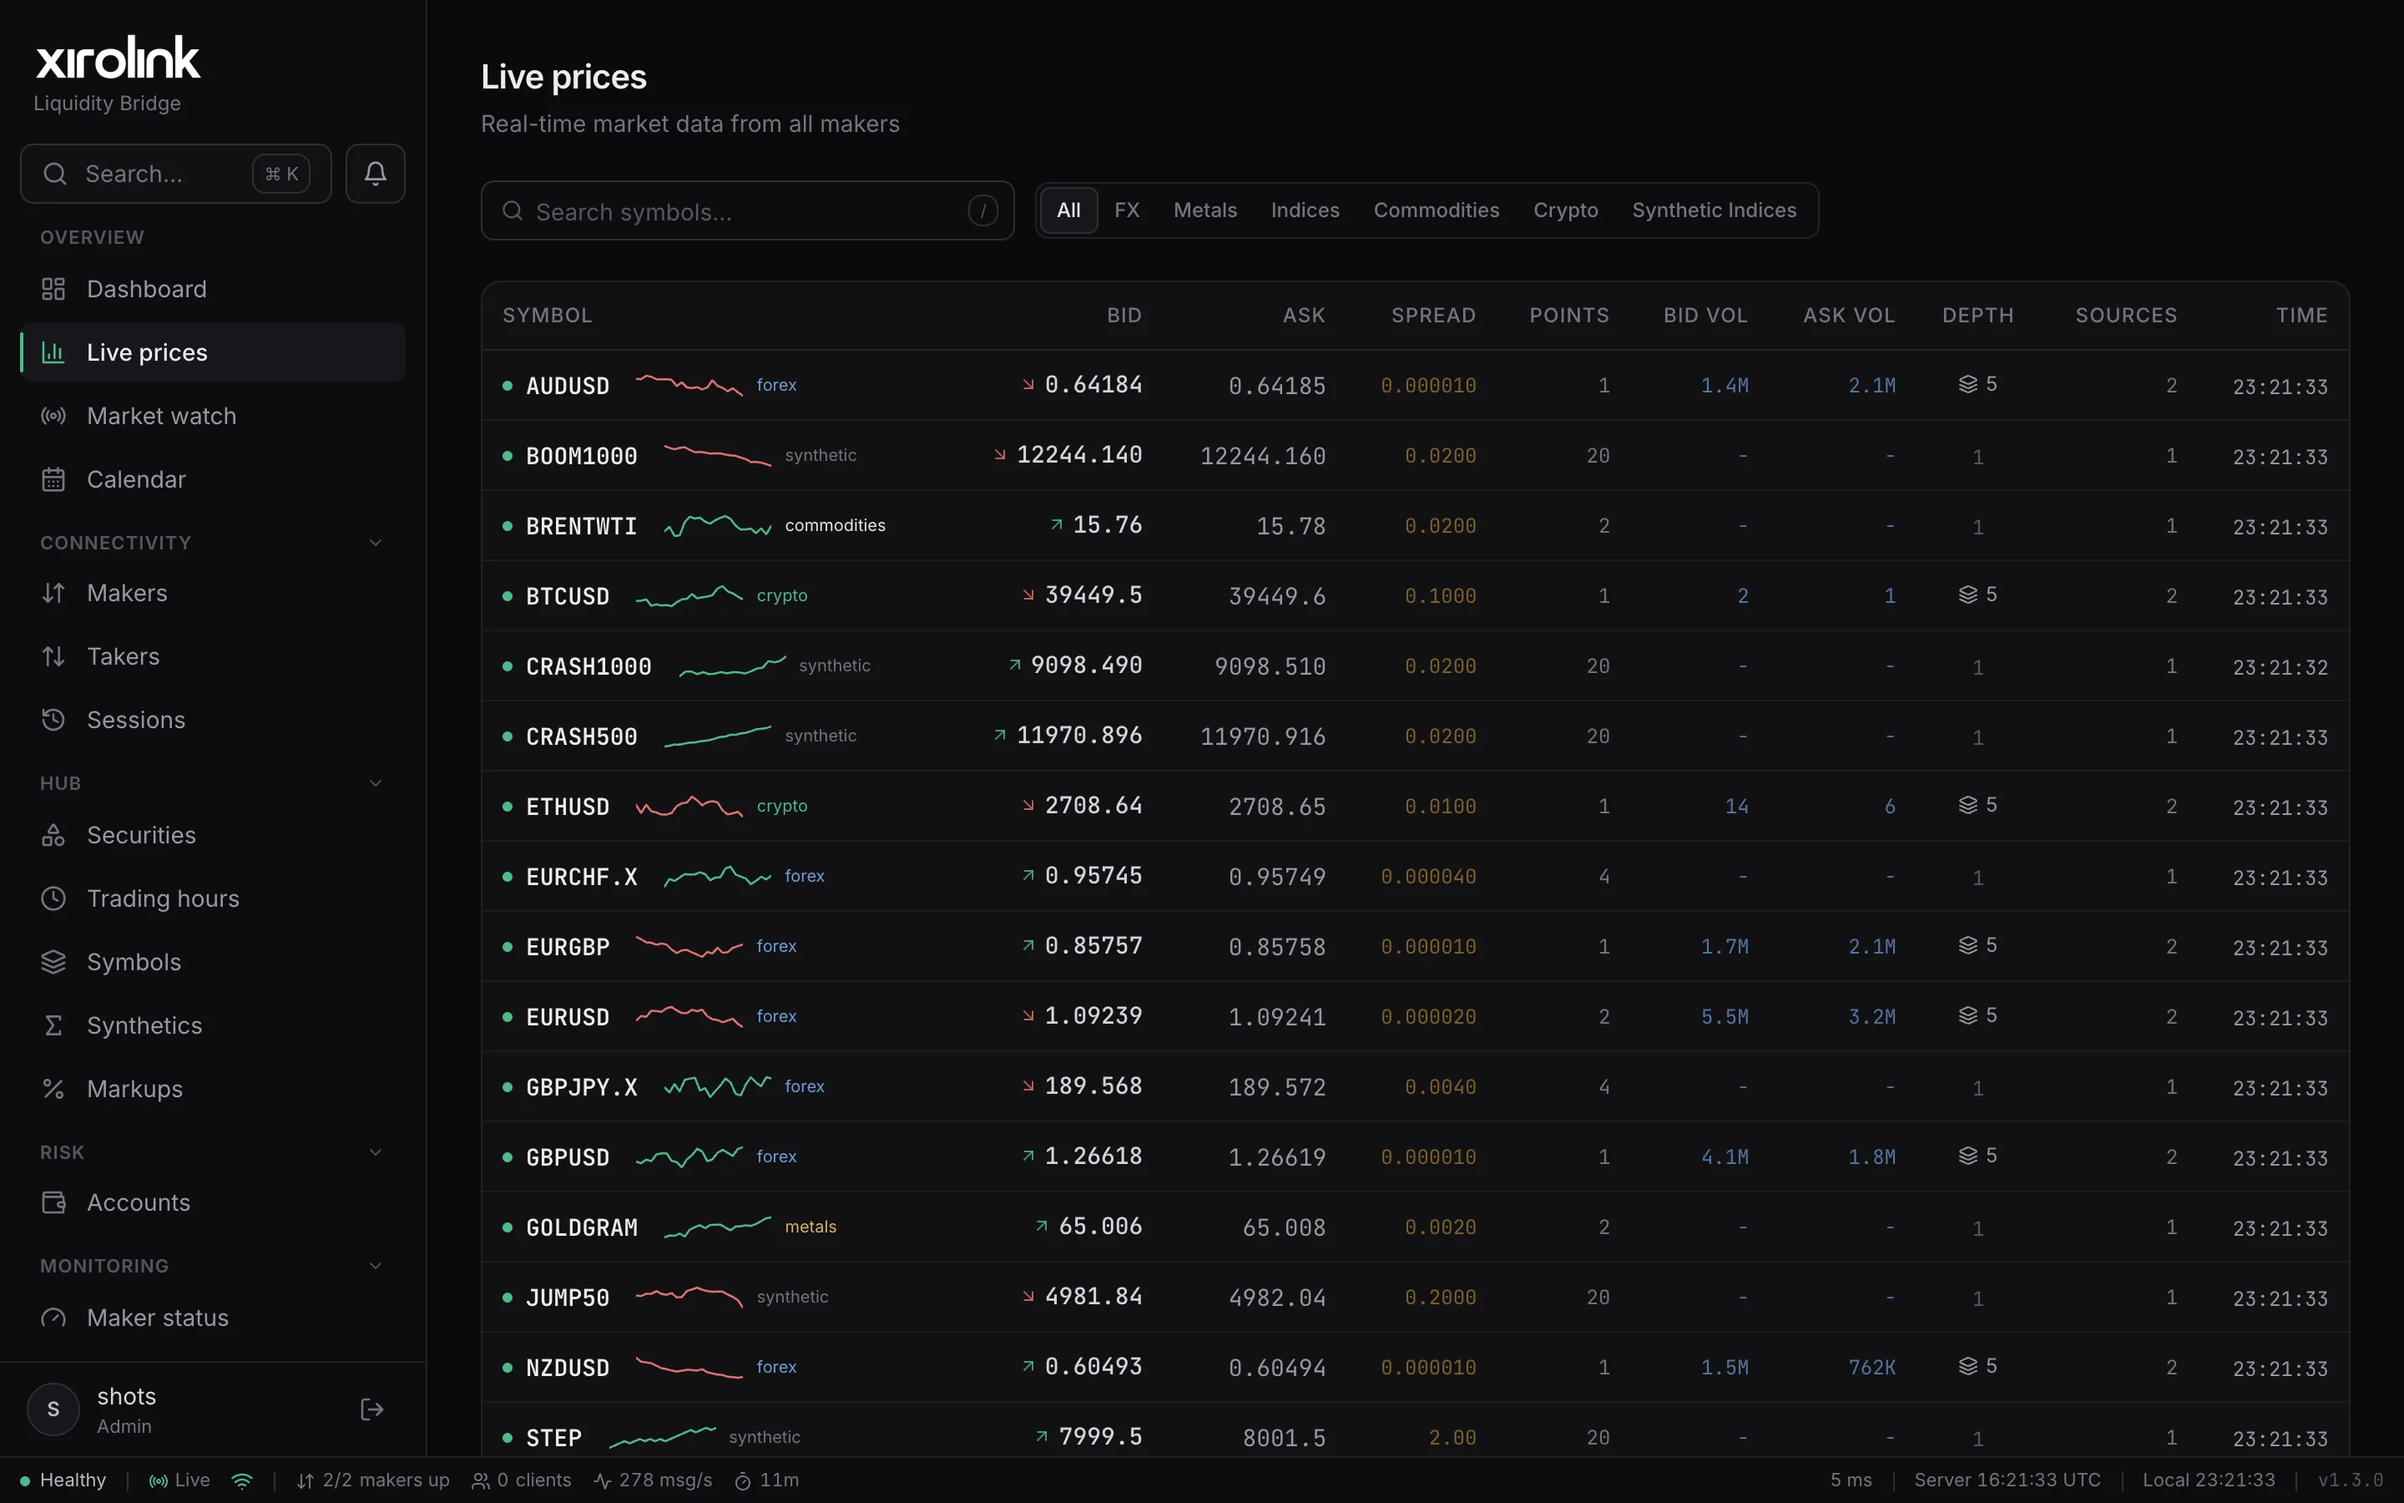Screen dimensions: 2404x1503
Task: Collapse the Monitoring section chevron
Action: click(x=376, y=1265)
